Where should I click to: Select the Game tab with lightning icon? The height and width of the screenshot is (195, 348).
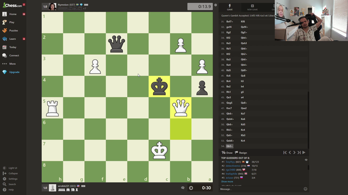229,7
